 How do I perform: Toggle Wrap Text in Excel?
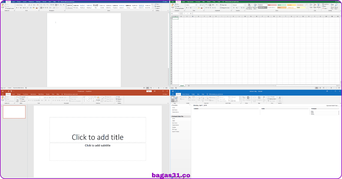click(223, 5)
